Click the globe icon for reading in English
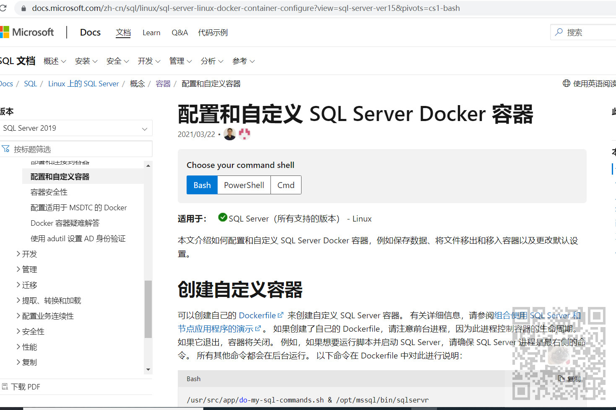 (x=567, y=83)
